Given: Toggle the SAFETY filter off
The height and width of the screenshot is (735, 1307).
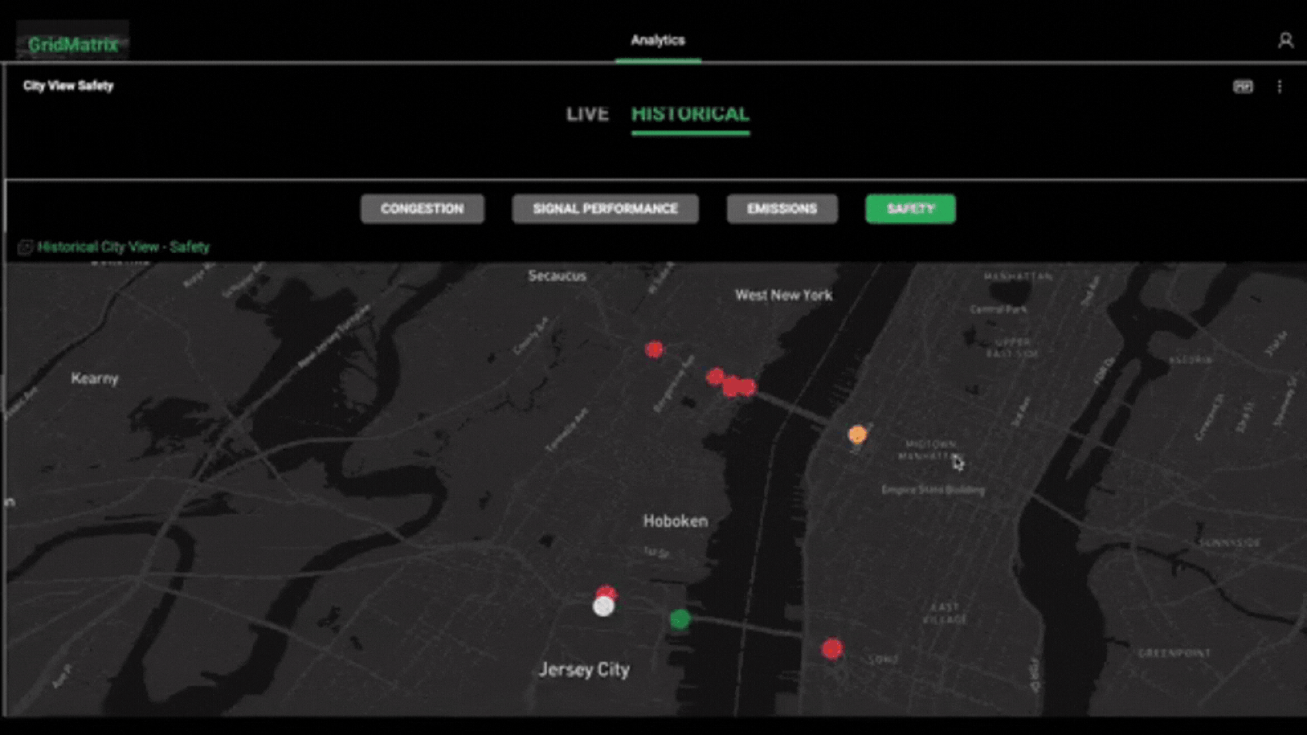Looking at the screenshot, I should click(x=910, y=209).
